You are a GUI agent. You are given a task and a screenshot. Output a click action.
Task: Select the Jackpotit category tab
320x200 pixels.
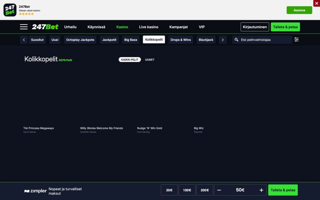coord(109,40)
